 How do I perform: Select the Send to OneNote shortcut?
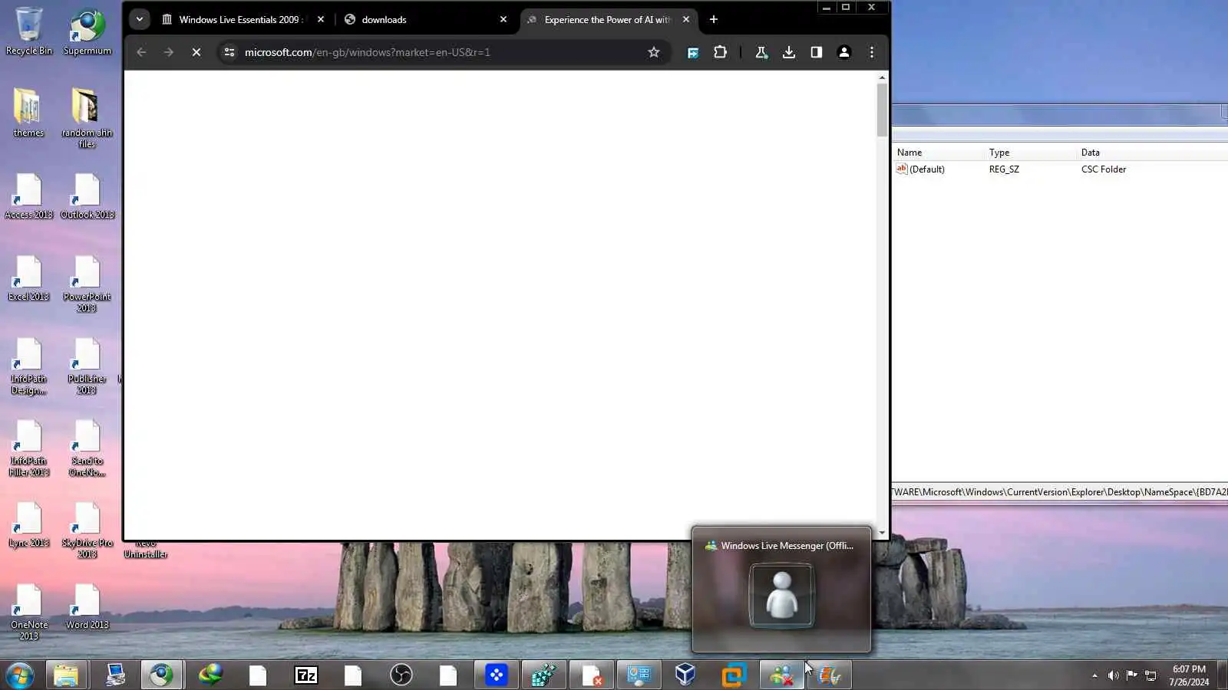click(x=87, y=447)
